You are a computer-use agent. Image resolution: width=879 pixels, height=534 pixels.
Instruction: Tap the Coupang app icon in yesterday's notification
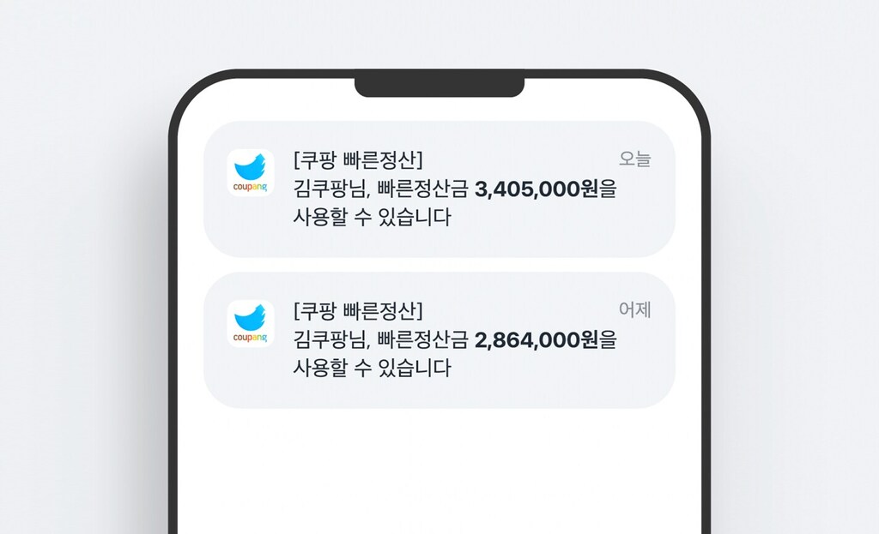(x=251, y=323)
